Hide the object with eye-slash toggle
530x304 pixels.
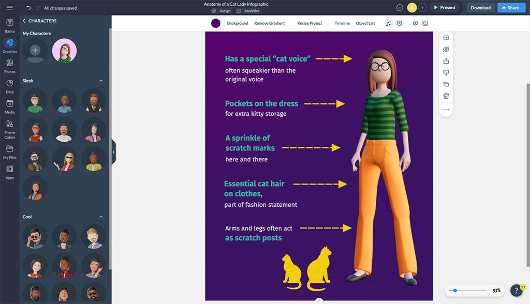pos(446,49)
